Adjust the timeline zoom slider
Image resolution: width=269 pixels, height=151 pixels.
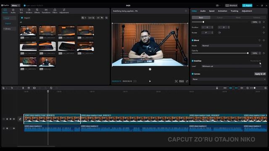[255, 88]
